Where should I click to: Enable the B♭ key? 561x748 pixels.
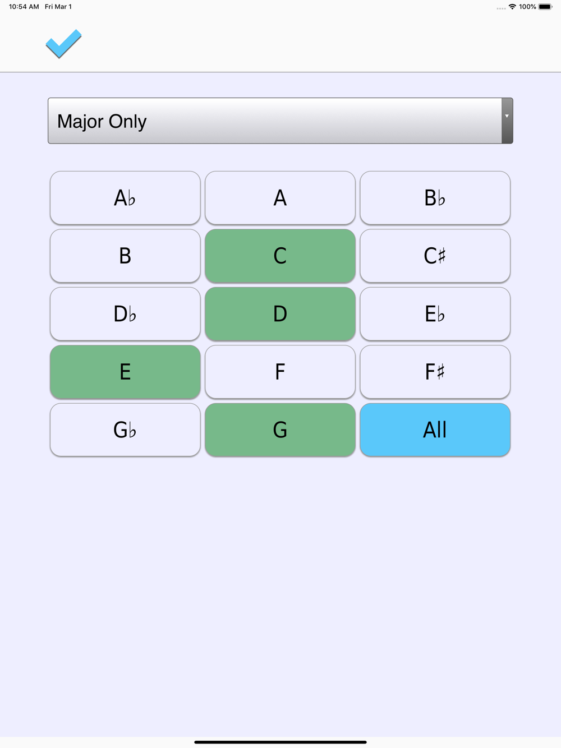point(435,198)
